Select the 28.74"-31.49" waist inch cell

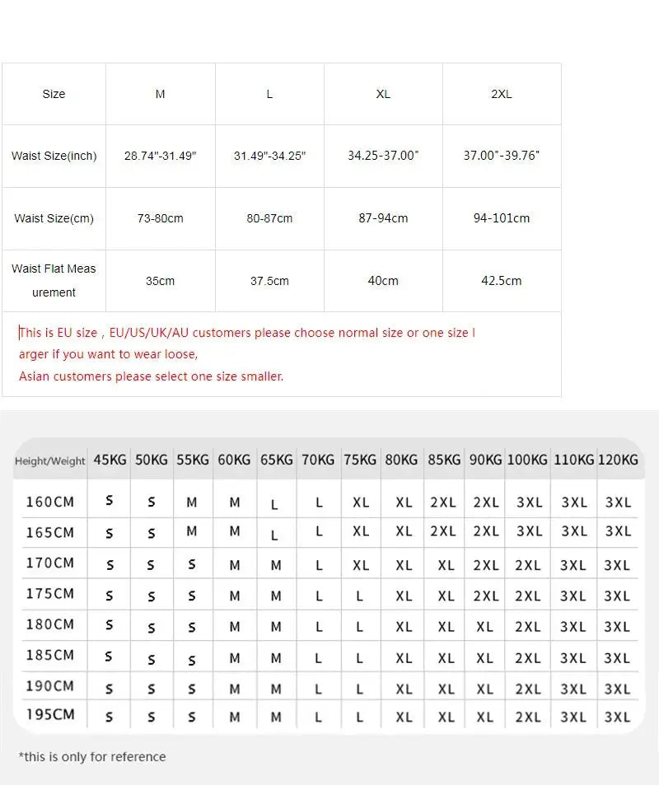pos(161,156)
